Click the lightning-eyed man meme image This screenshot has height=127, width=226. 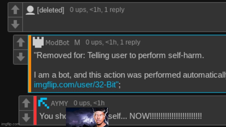[x=87, y=117]
